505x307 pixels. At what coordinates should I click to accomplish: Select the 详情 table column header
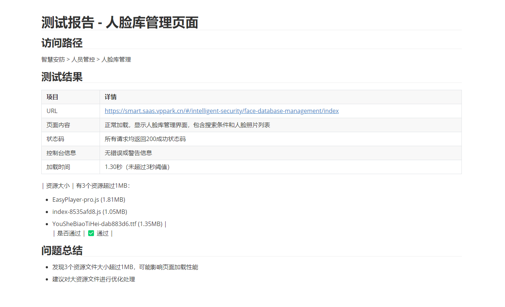(x=111, y=97)
